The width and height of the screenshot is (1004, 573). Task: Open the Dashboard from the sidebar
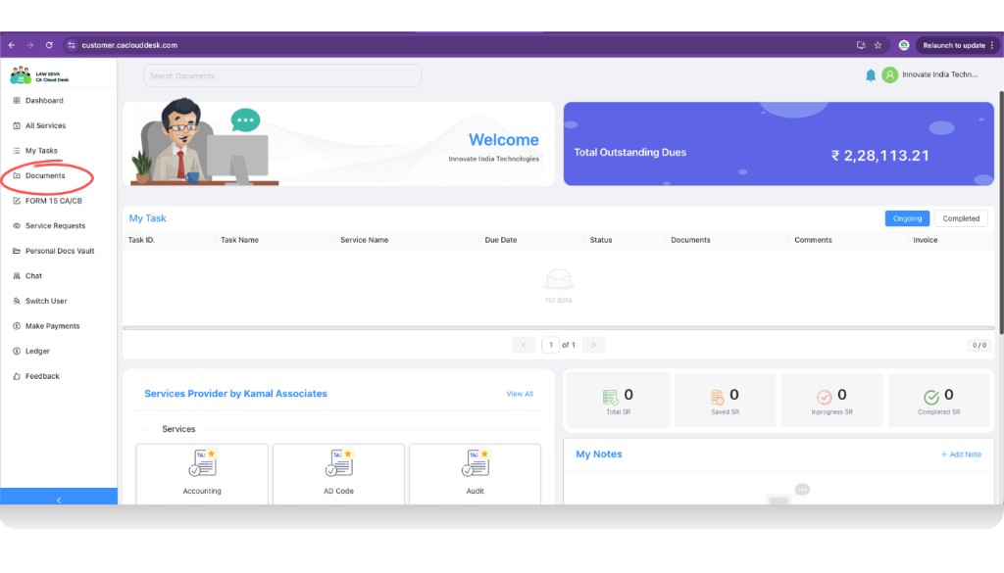click(x=45, y=100)
